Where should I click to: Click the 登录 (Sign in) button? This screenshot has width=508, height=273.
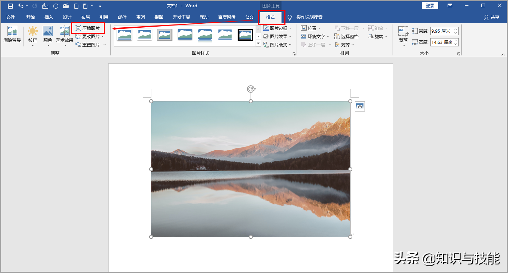[430, 6]
